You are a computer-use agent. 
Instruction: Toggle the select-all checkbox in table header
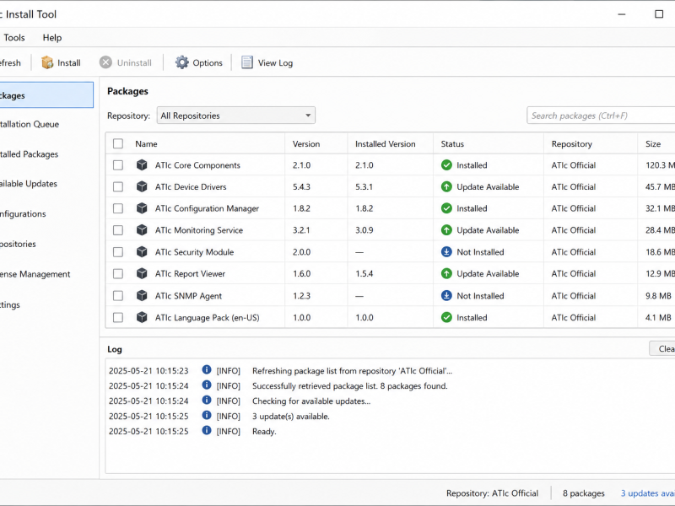click(x=118, y=143)
